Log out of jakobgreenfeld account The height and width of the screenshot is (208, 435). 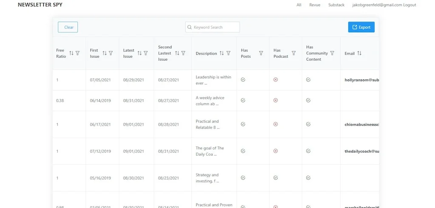[410, 5]
